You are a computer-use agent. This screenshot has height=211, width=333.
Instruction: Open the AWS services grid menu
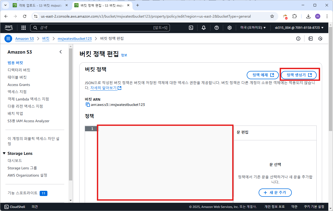[x=24, y=28]
